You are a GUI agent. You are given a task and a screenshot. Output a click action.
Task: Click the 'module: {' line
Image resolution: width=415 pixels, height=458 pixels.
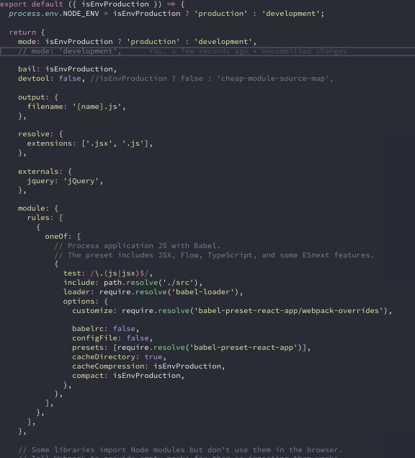38,208
